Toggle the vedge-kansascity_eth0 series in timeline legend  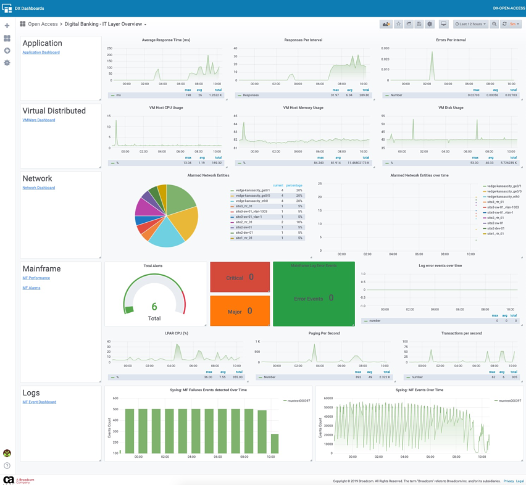pyautogui.click(x=503, y=196)
